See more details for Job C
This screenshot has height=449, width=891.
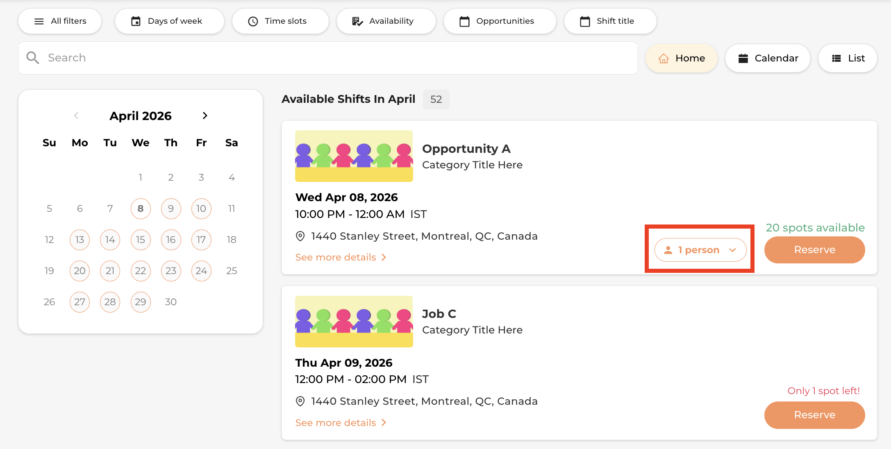click(341, 423)
